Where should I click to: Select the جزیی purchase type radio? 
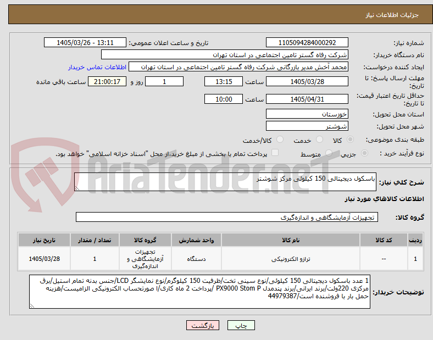(x=364, y=153)
